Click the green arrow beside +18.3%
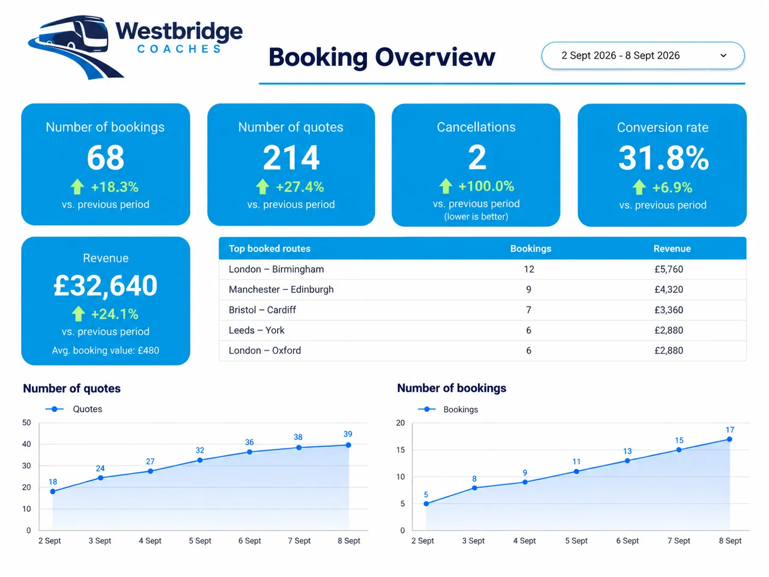 pos(78,186)
